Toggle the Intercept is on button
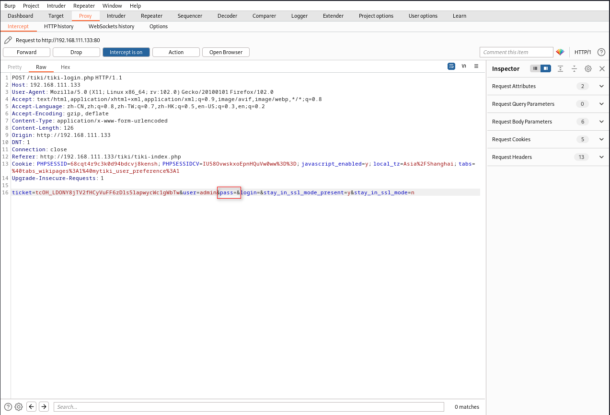 pyautogui.click(x=126, y=52)
